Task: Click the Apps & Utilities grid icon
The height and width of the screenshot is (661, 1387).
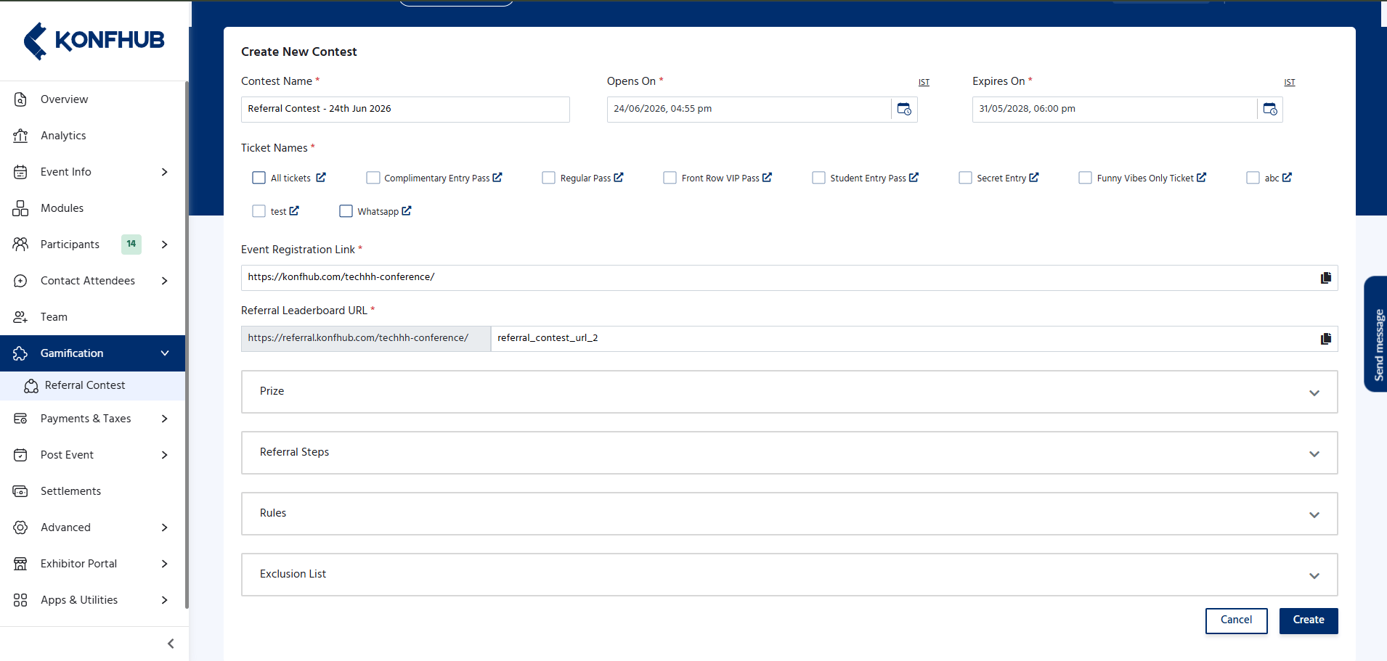Action: coord(20,600)
